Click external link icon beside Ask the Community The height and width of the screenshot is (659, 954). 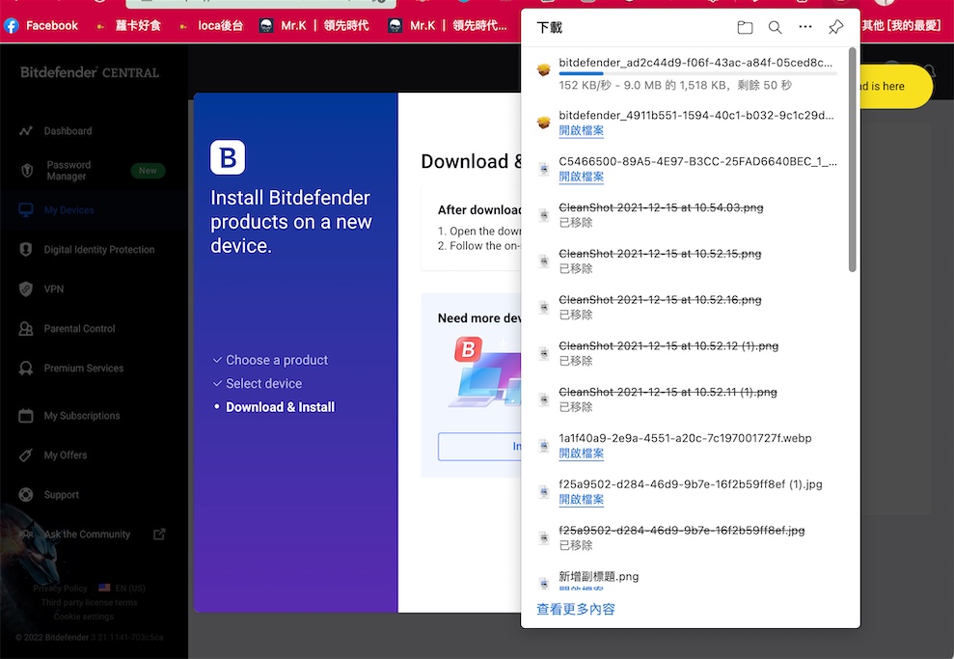pos(159,534)
